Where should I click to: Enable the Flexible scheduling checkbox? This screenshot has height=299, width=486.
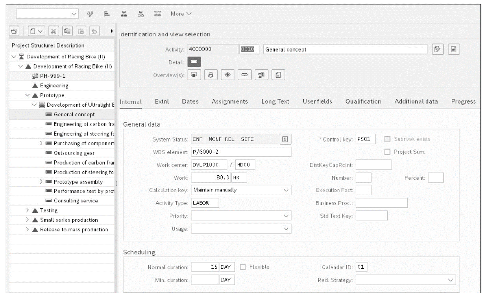pyautogui.click(x=243, y=267)
